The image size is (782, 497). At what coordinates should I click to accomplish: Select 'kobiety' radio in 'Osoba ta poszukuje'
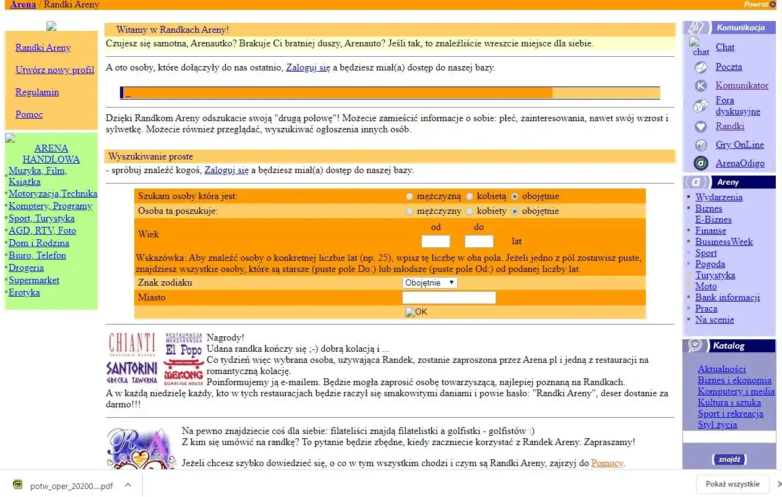coord(469,211)
